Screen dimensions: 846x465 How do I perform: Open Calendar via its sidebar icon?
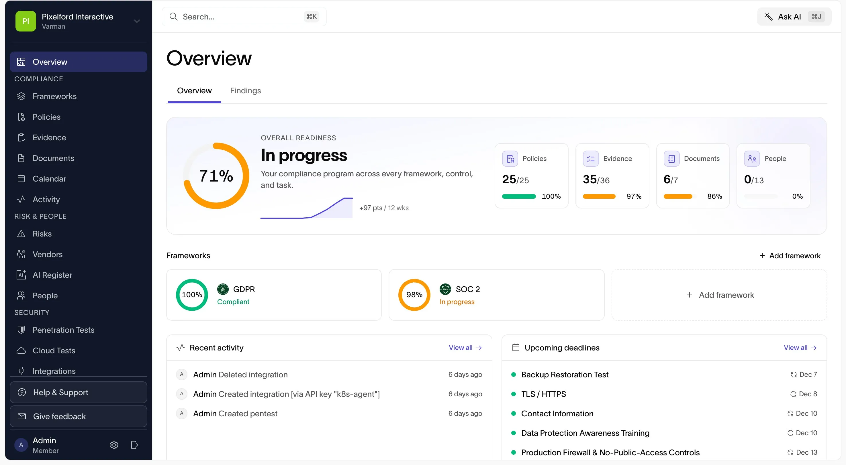point(21,178)
